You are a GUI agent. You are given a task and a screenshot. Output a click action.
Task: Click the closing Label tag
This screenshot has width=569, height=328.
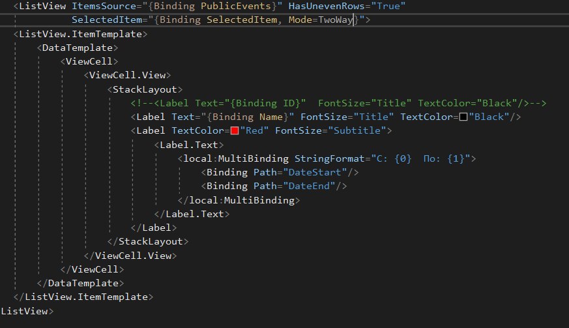(154, 228)
